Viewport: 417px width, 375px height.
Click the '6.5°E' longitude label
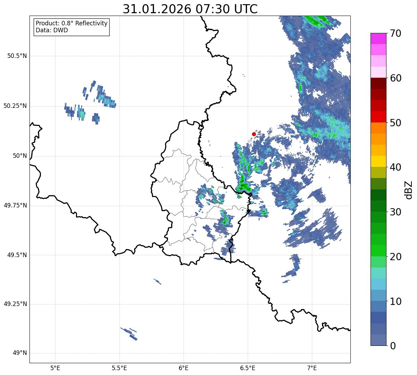click(x=248, y=368)
